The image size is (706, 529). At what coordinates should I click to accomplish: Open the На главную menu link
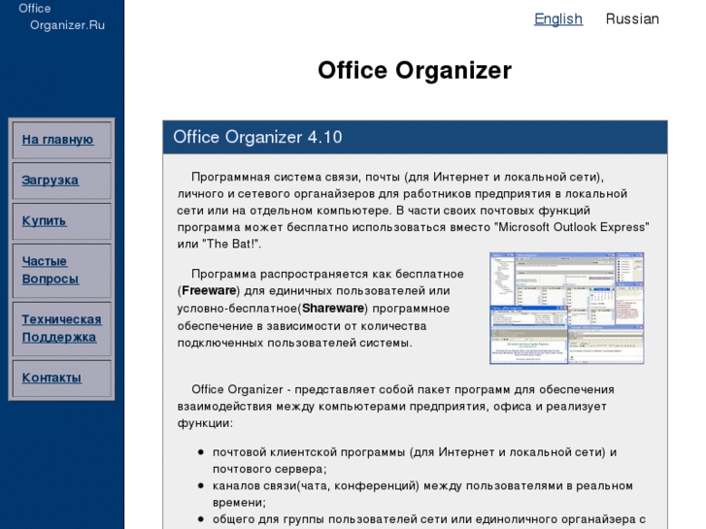point(57,140)
